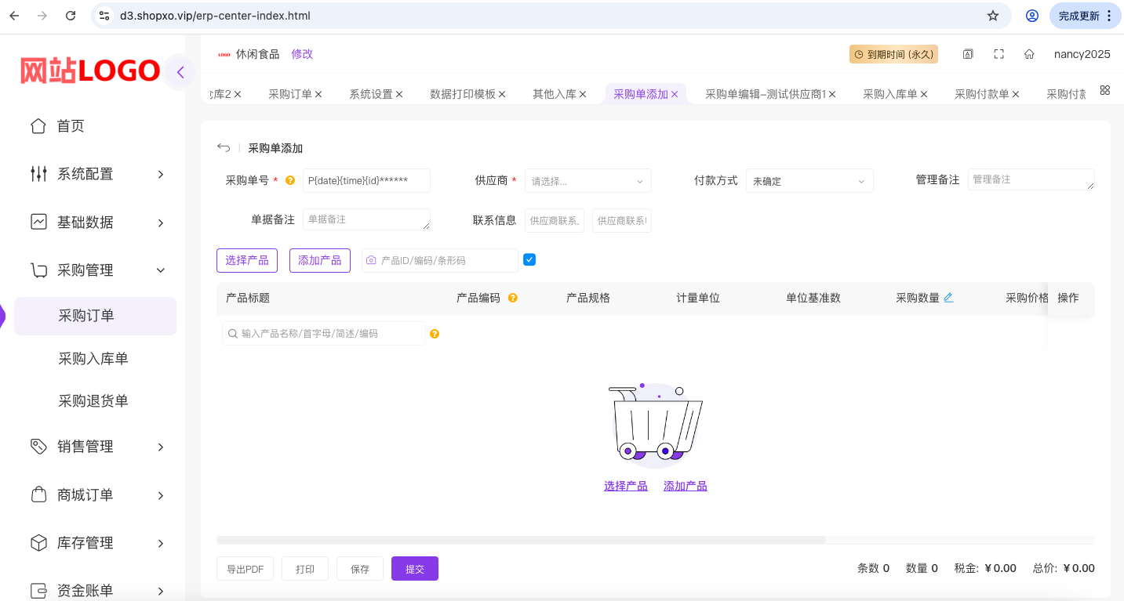Click the 保存 button

(x=360, y=569)
